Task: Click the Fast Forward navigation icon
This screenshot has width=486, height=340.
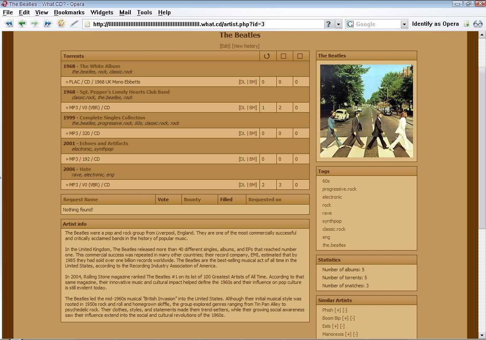Action: tap(48, 23)
